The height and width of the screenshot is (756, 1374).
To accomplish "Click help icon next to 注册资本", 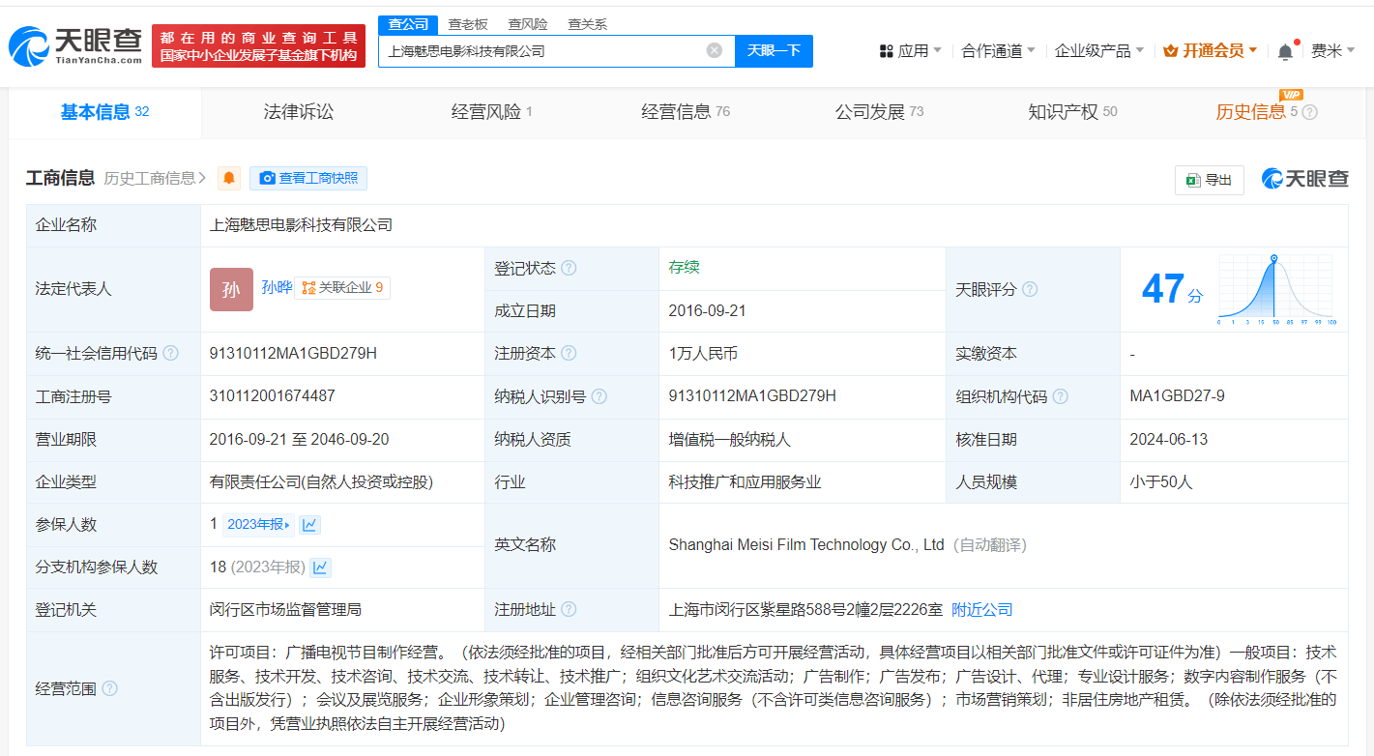I will pos(569,354).
